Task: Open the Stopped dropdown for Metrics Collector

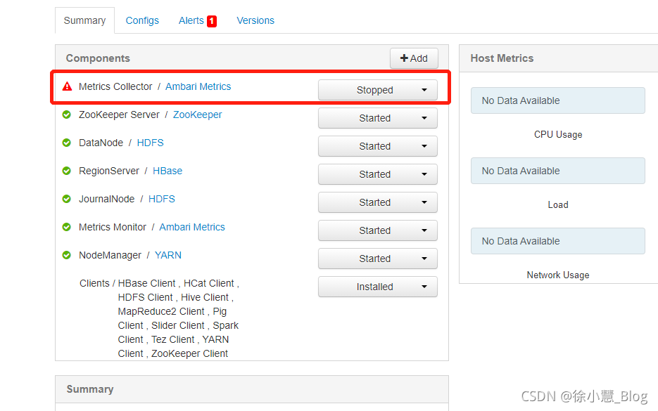Action: pyautogui.click(x=378, y=90)
